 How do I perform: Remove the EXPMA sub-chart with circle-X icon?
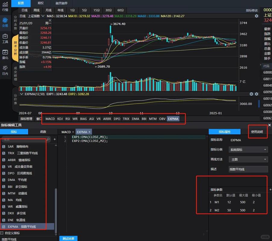coord(251,94)
